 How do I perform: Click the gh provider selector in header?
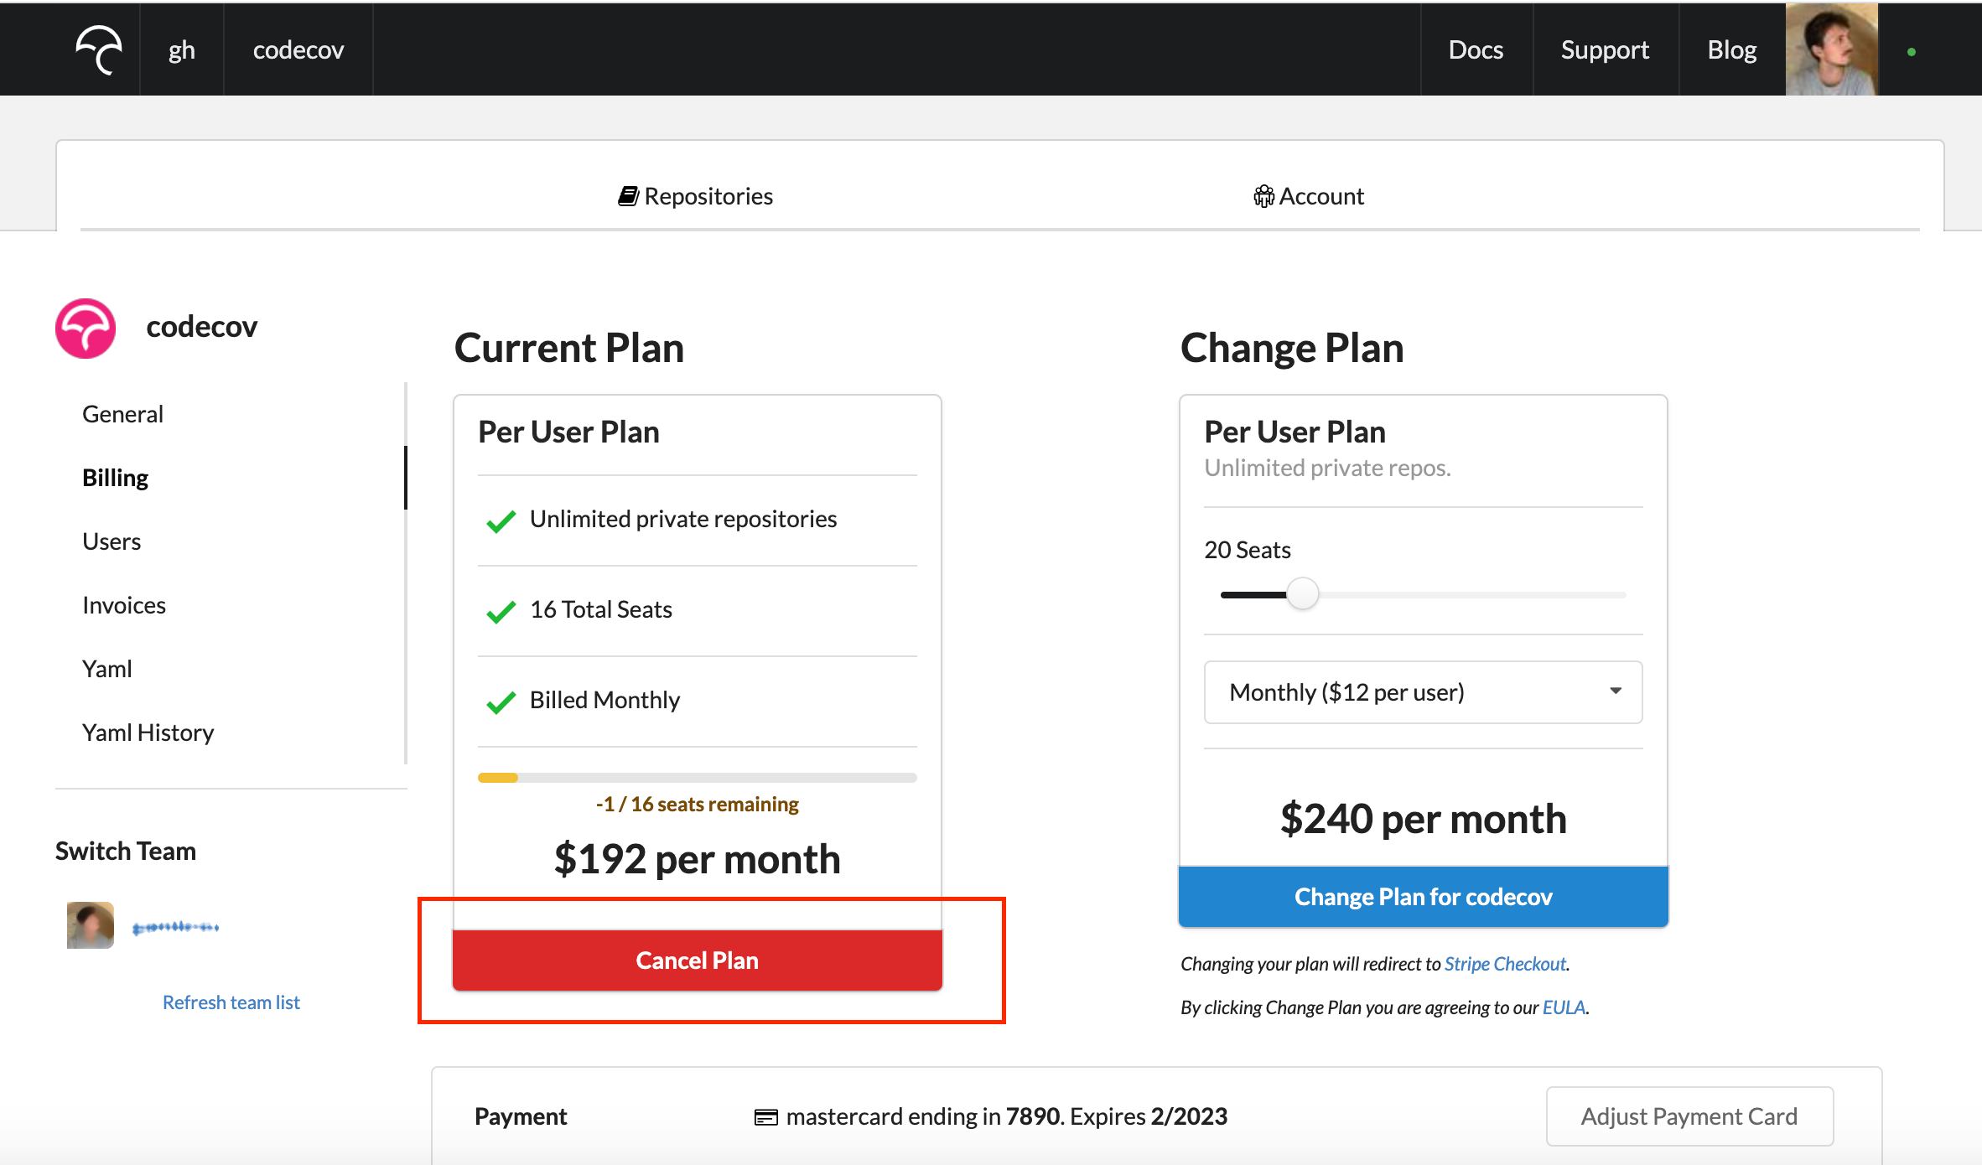(x=181, y=49)
